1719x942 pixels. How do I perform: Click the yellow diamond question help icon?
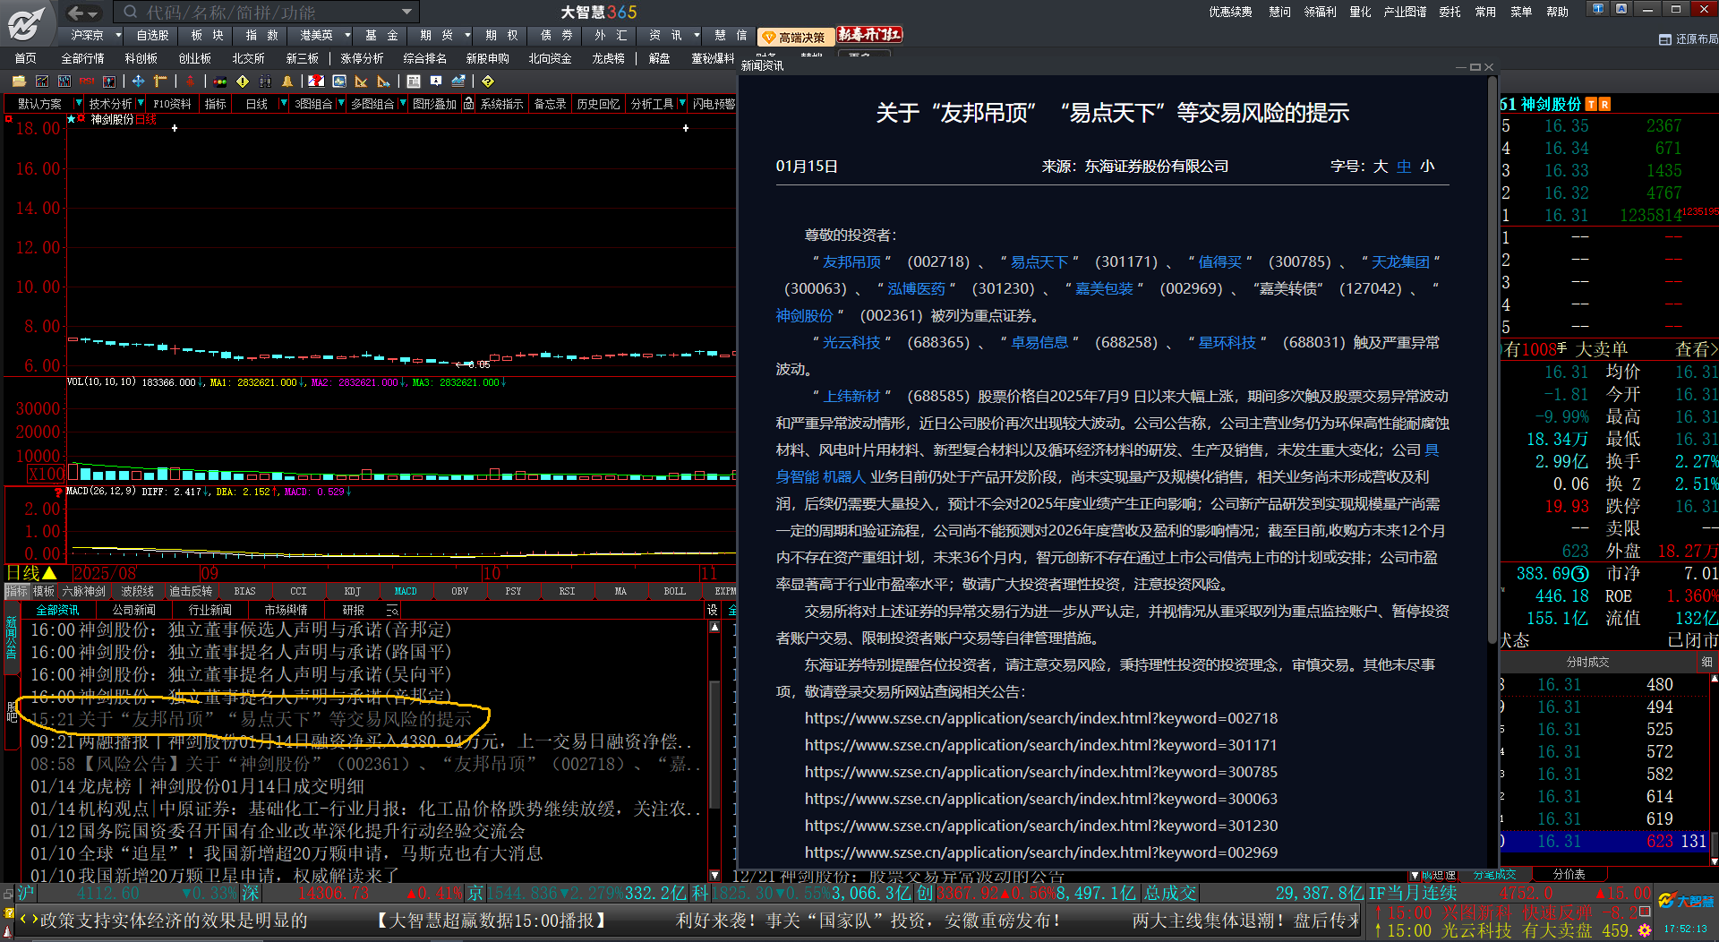[x=488, y=81]
